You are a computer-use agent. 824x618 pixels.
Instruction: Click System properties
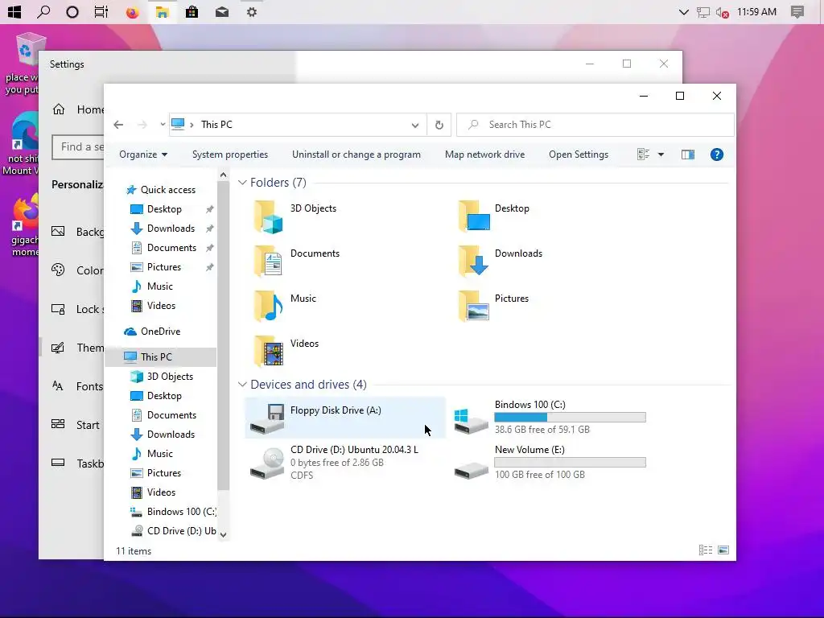pos(230,154)
